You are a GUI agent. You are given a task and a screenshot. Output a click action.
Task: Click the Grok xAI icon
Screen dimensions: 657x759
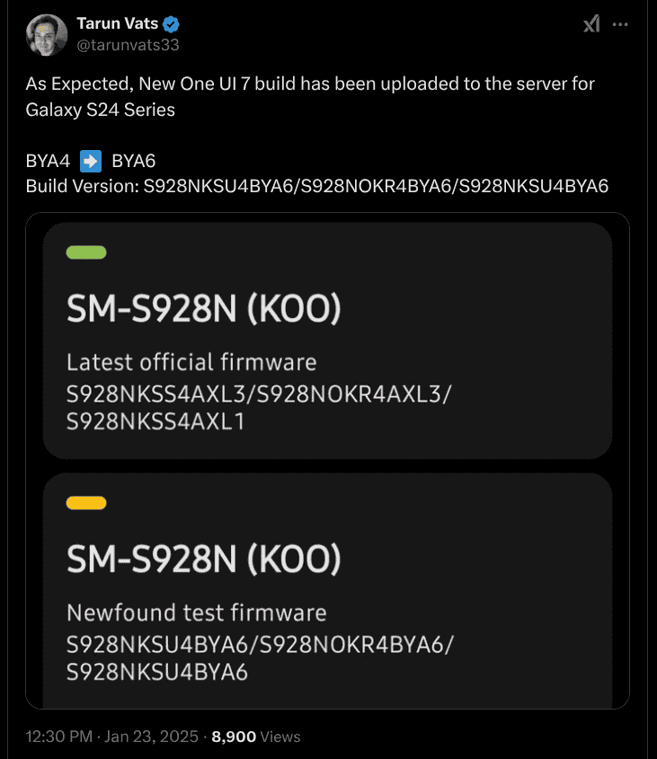click(x=591, y=23)
